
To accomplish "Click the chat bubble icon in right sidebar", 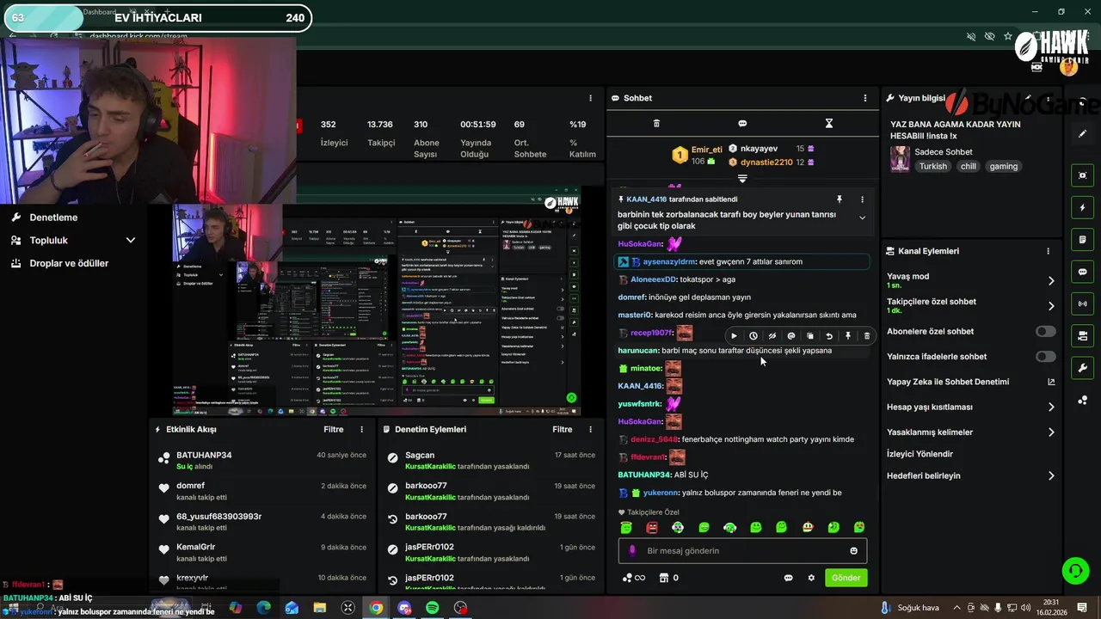I will point(1083,272).
